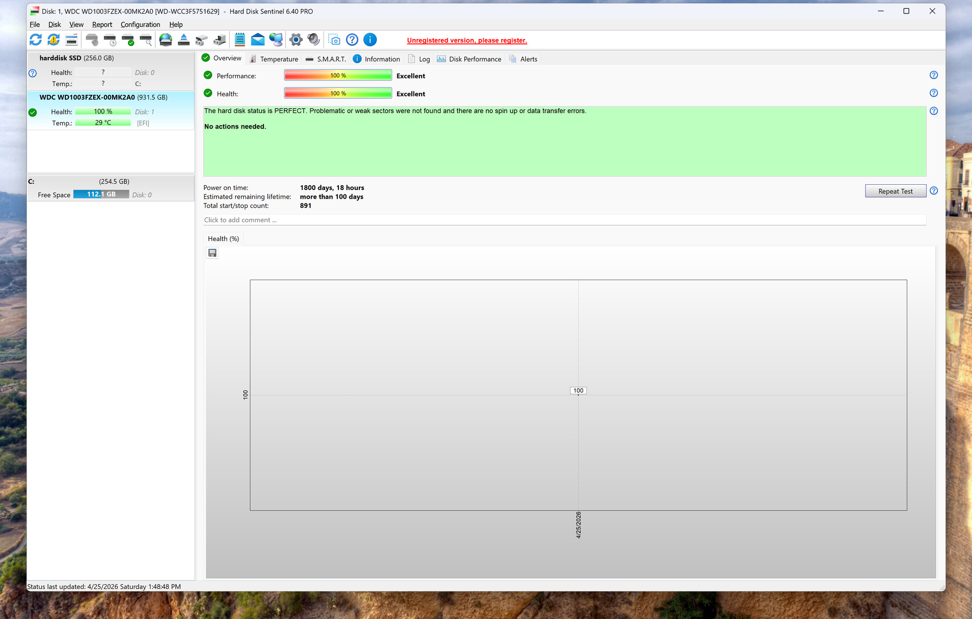Click the 4/25/2026 date label under graph
The image size is (972, 619).
(x=578, y=525)
